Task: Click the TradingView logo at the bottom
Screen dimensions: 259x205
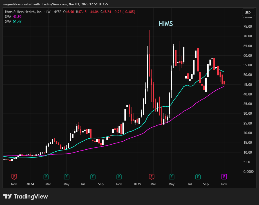Action: coord(26,197)
